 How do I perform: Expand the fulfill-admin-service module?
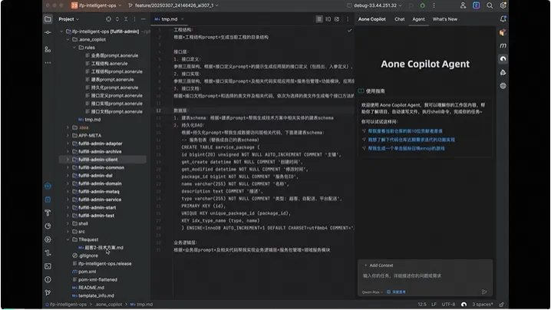(68, 200)
